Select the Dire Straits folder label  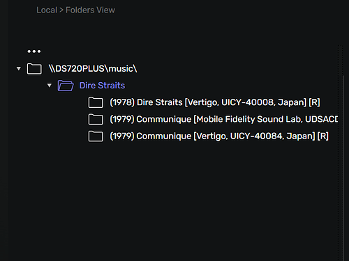102,86
